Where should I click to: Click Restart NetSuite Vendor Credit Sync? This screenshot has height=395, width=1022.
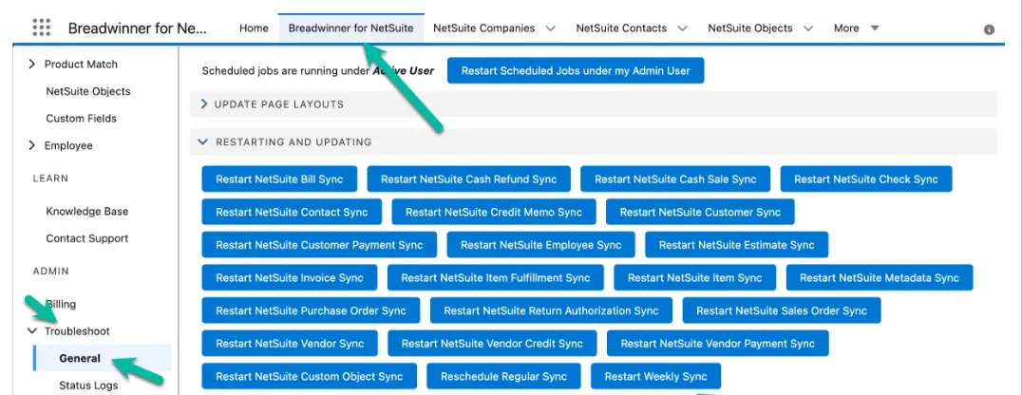(492, 344)
